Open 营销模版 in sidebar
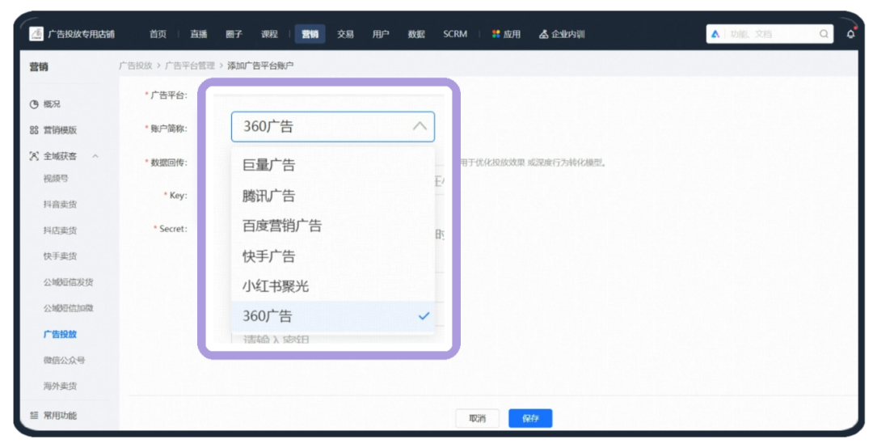 click(60, 130)
